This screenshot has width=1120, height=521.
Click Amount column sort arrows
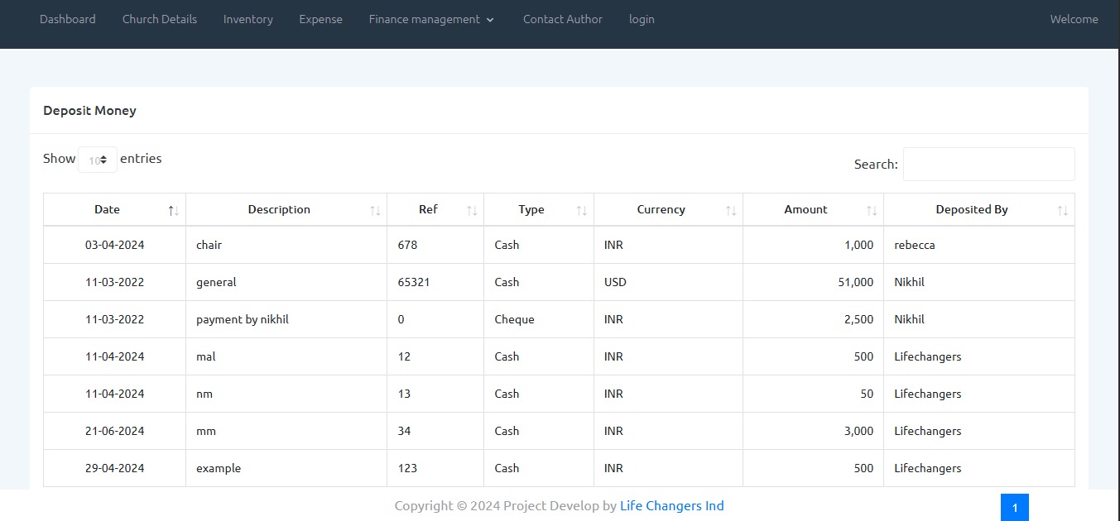pos(872,211)
